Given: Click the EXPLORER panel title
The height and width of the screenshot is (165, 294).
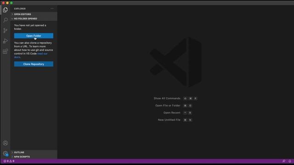Looking at the screenshot, I should [20, 9].
